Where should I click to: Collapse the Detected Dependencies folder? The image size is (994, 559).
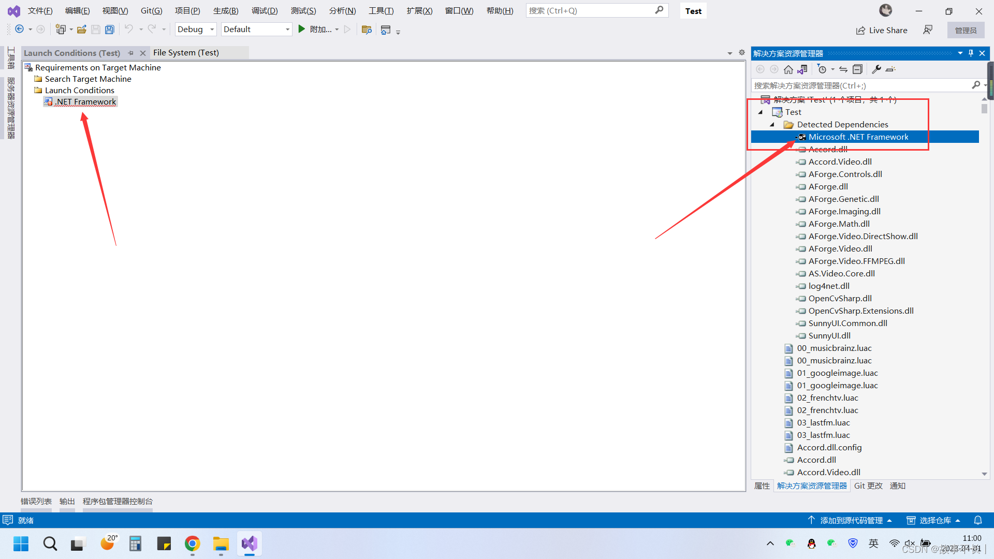pos(772,125)
